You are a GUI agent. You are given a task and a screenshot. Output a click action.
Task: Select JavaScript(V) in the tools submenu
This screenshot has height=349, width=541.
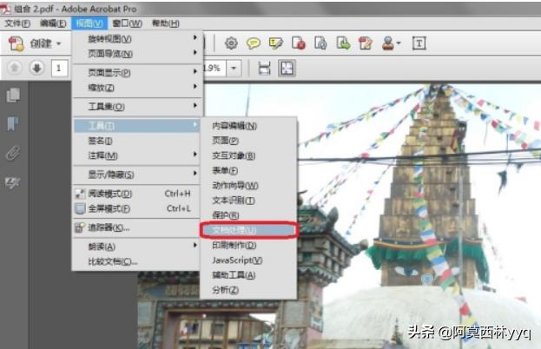(x=248, y=260)
